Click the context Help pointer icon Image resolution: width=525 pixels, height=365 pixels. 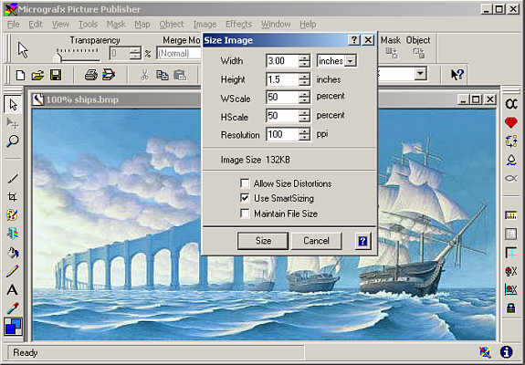pyautogui.click(x=457, y=74)
